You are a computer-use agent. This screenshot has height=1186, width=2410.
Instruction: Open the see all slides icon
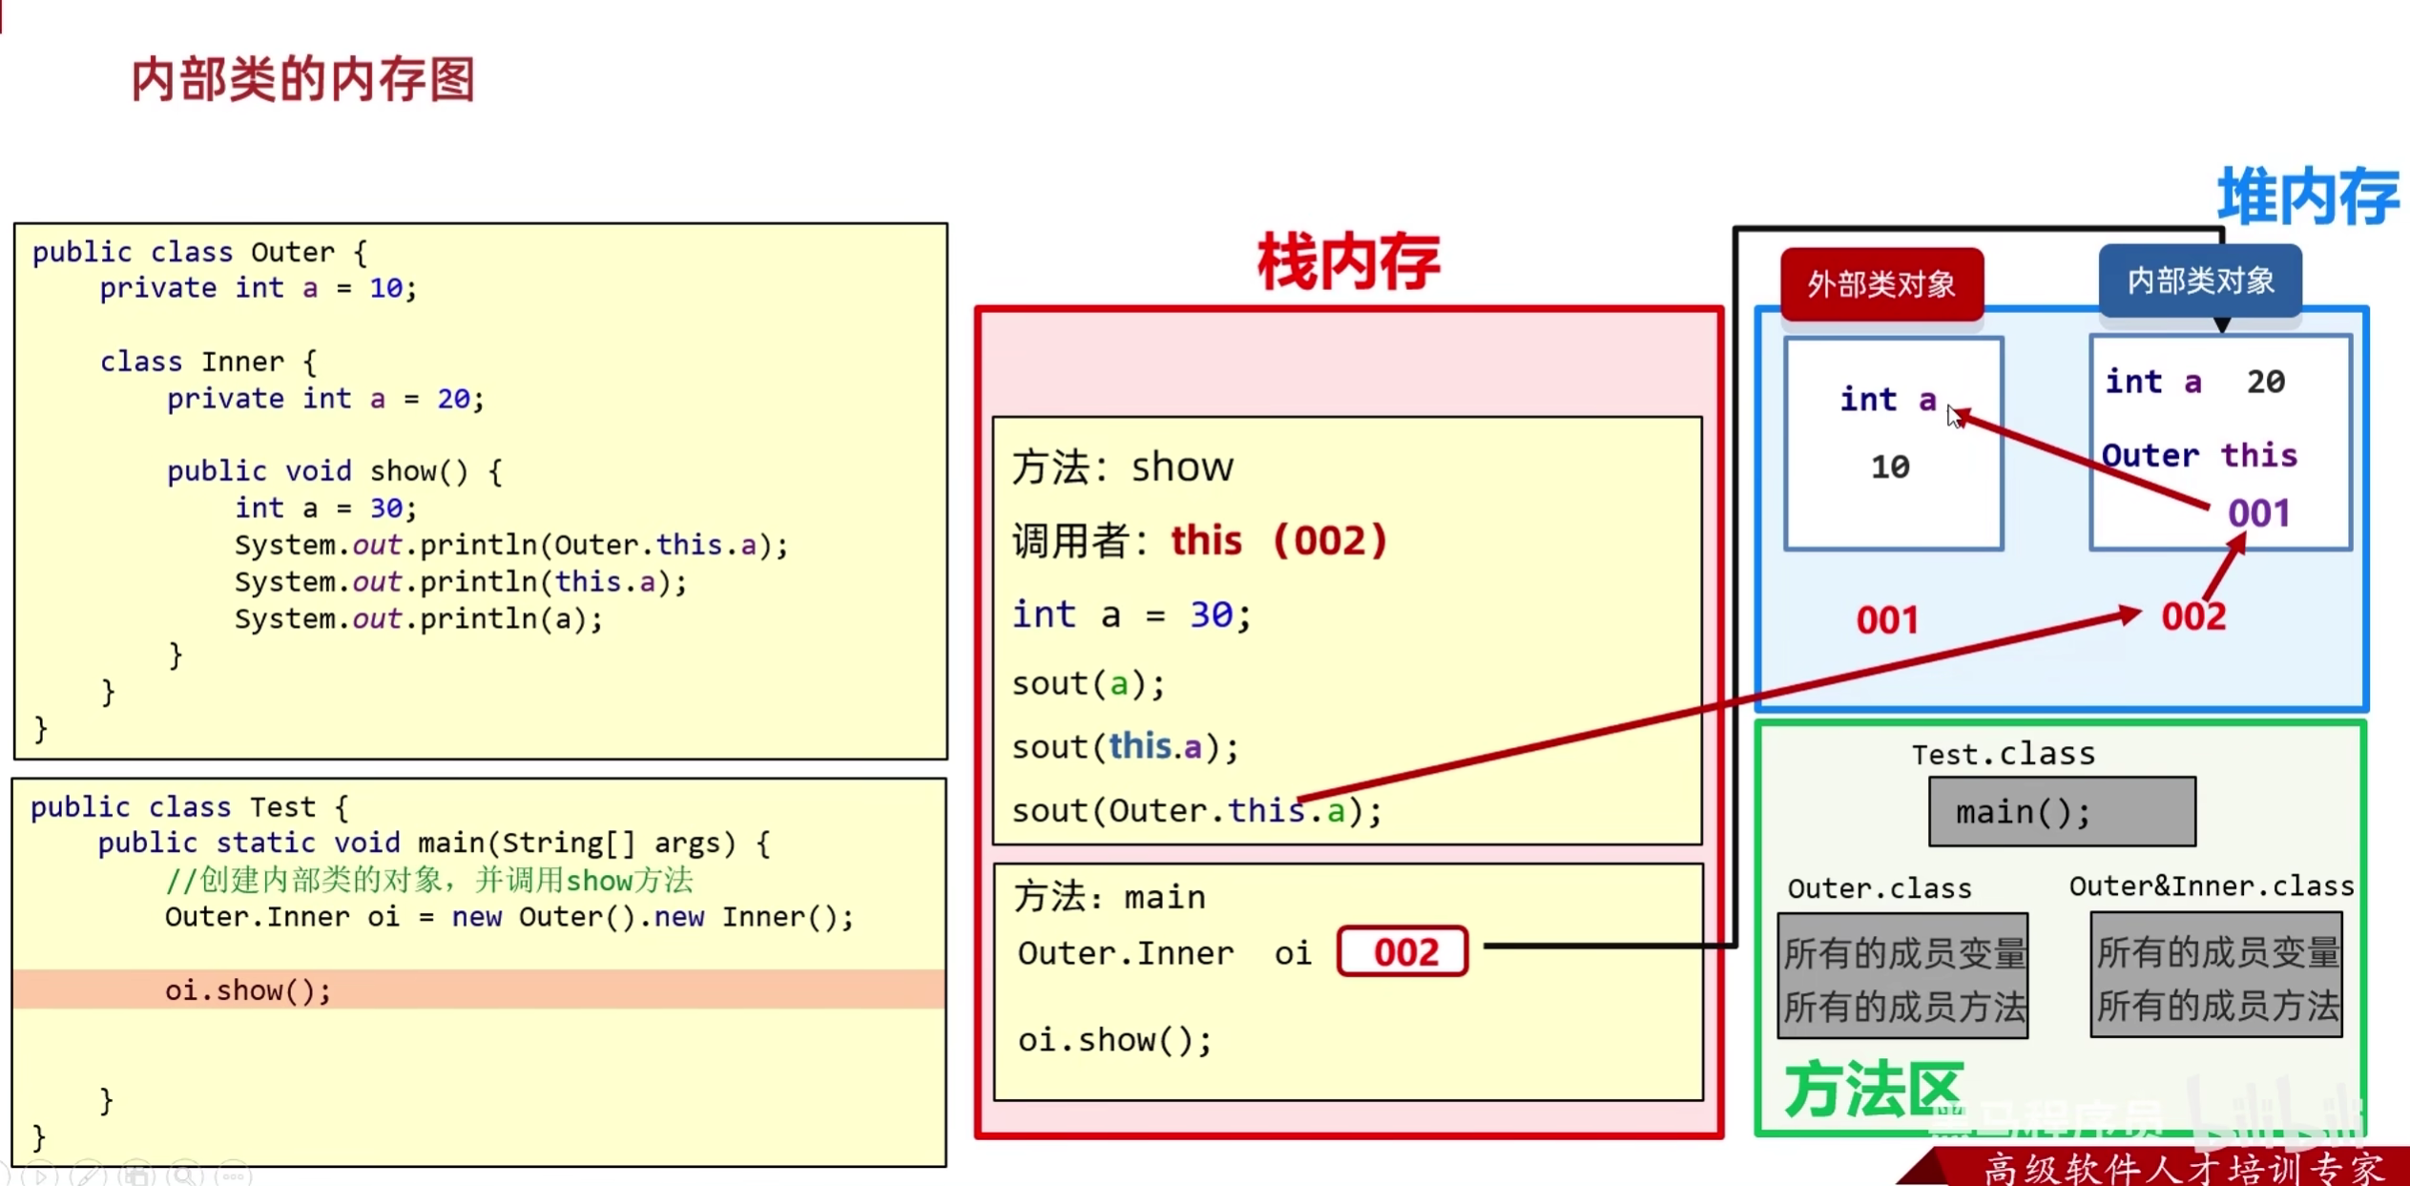tap(136, 1176)
